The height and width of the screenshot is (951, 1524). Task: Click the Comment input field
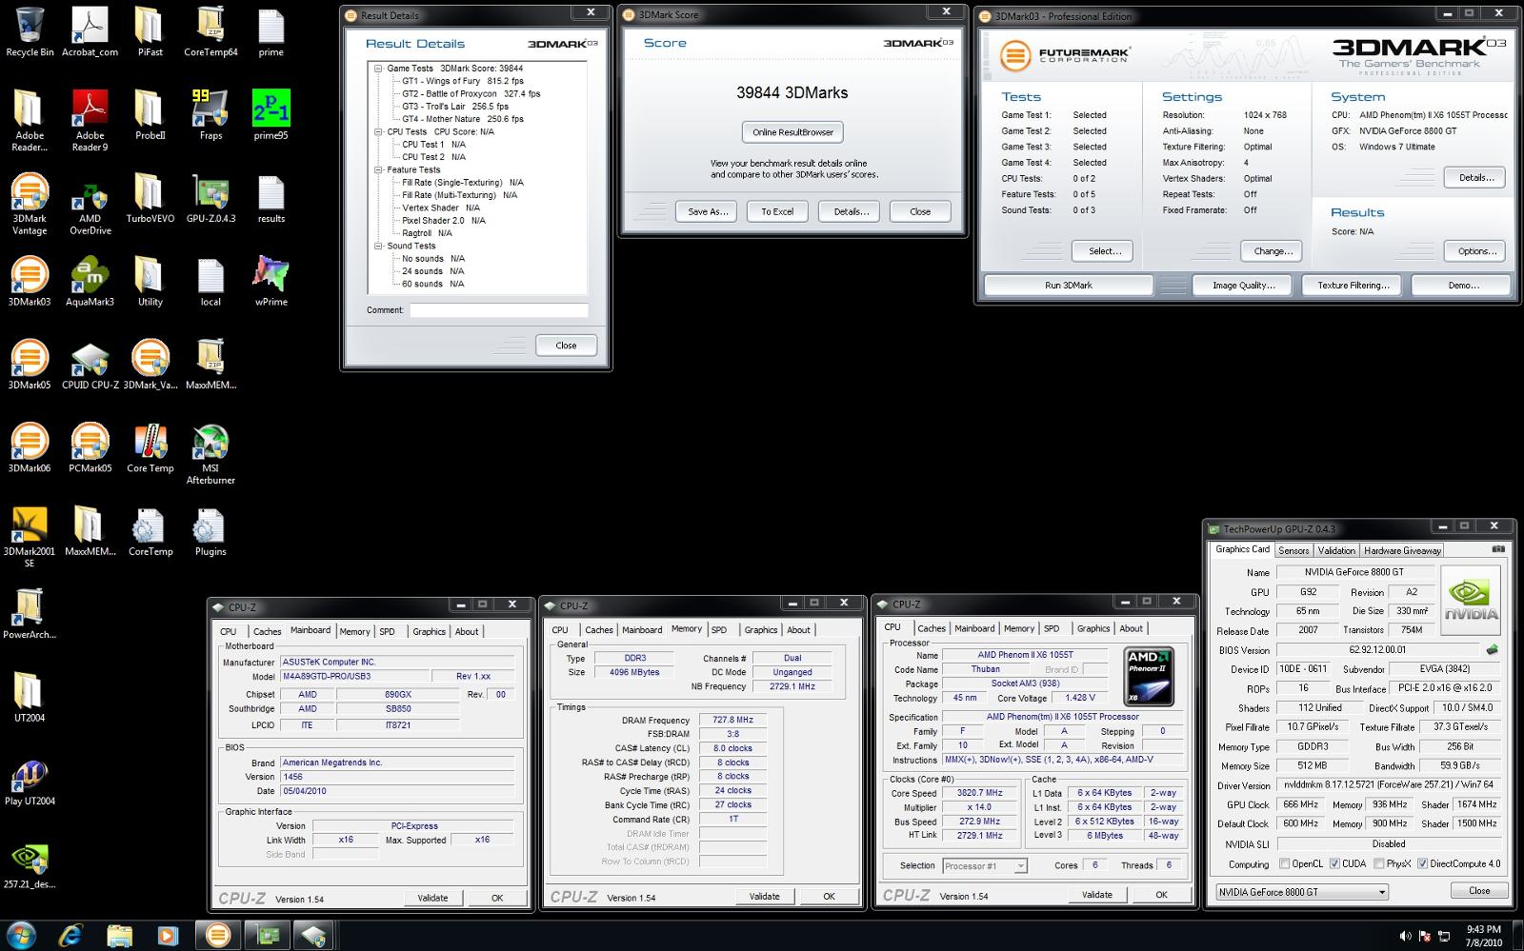(499, 310)
